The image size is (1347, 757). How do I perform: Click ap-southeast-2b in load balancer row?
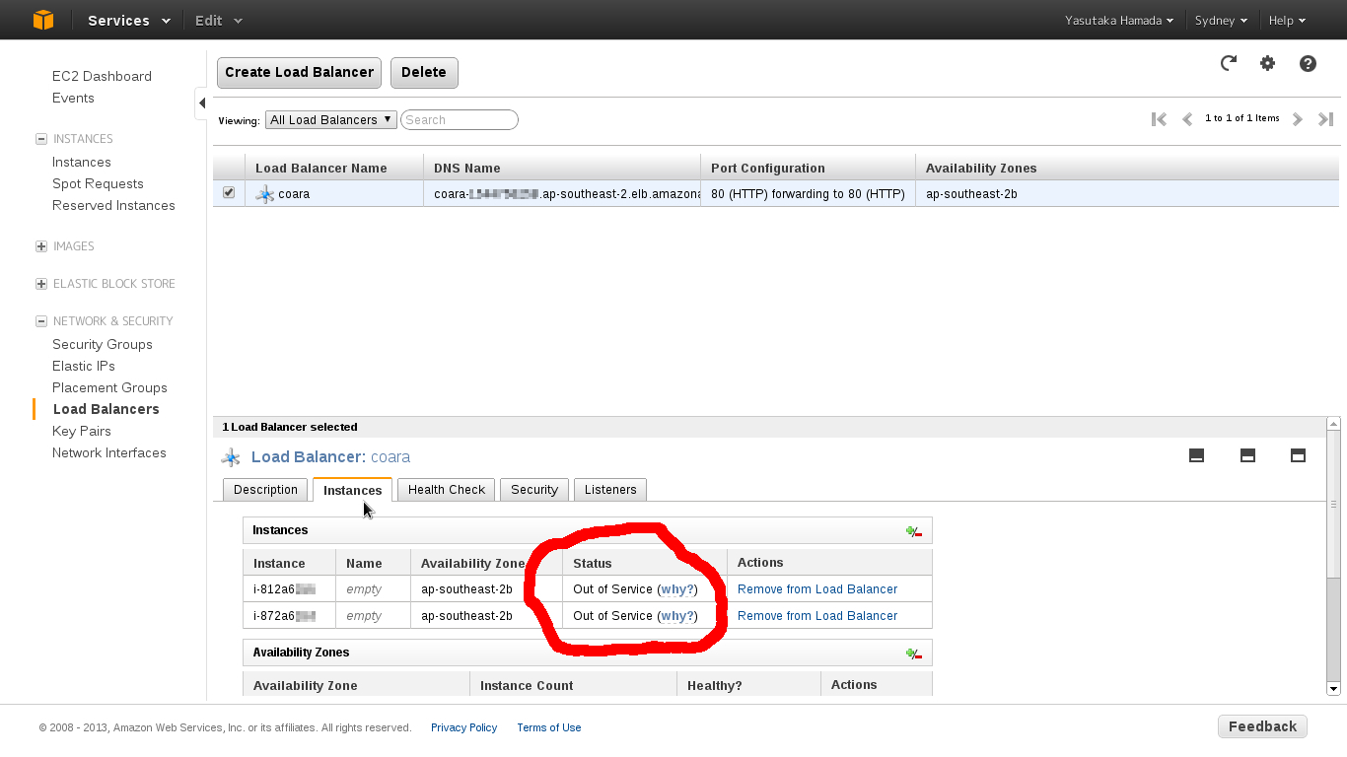(x=971, y=194)
